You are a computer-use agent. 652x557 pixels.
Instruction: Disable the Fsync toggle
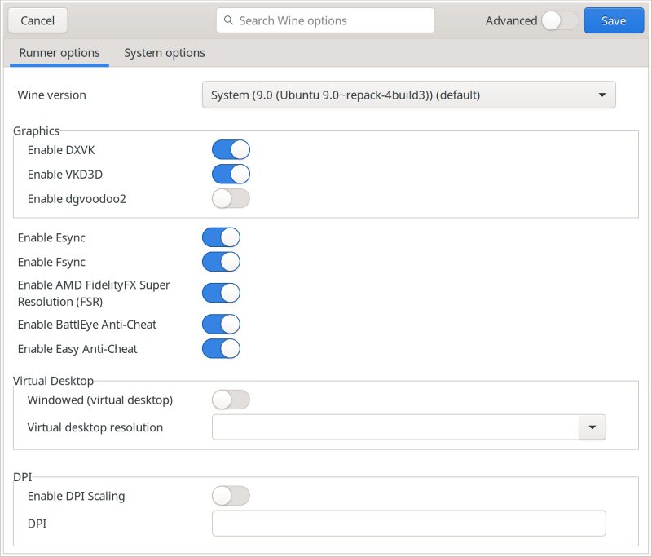[x=221, y=262]
